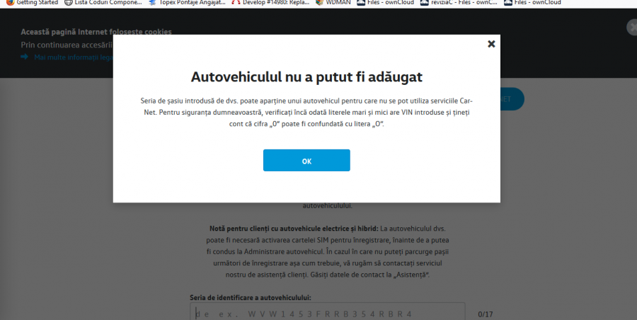Dismiss the cookie banner close icon

632,28
